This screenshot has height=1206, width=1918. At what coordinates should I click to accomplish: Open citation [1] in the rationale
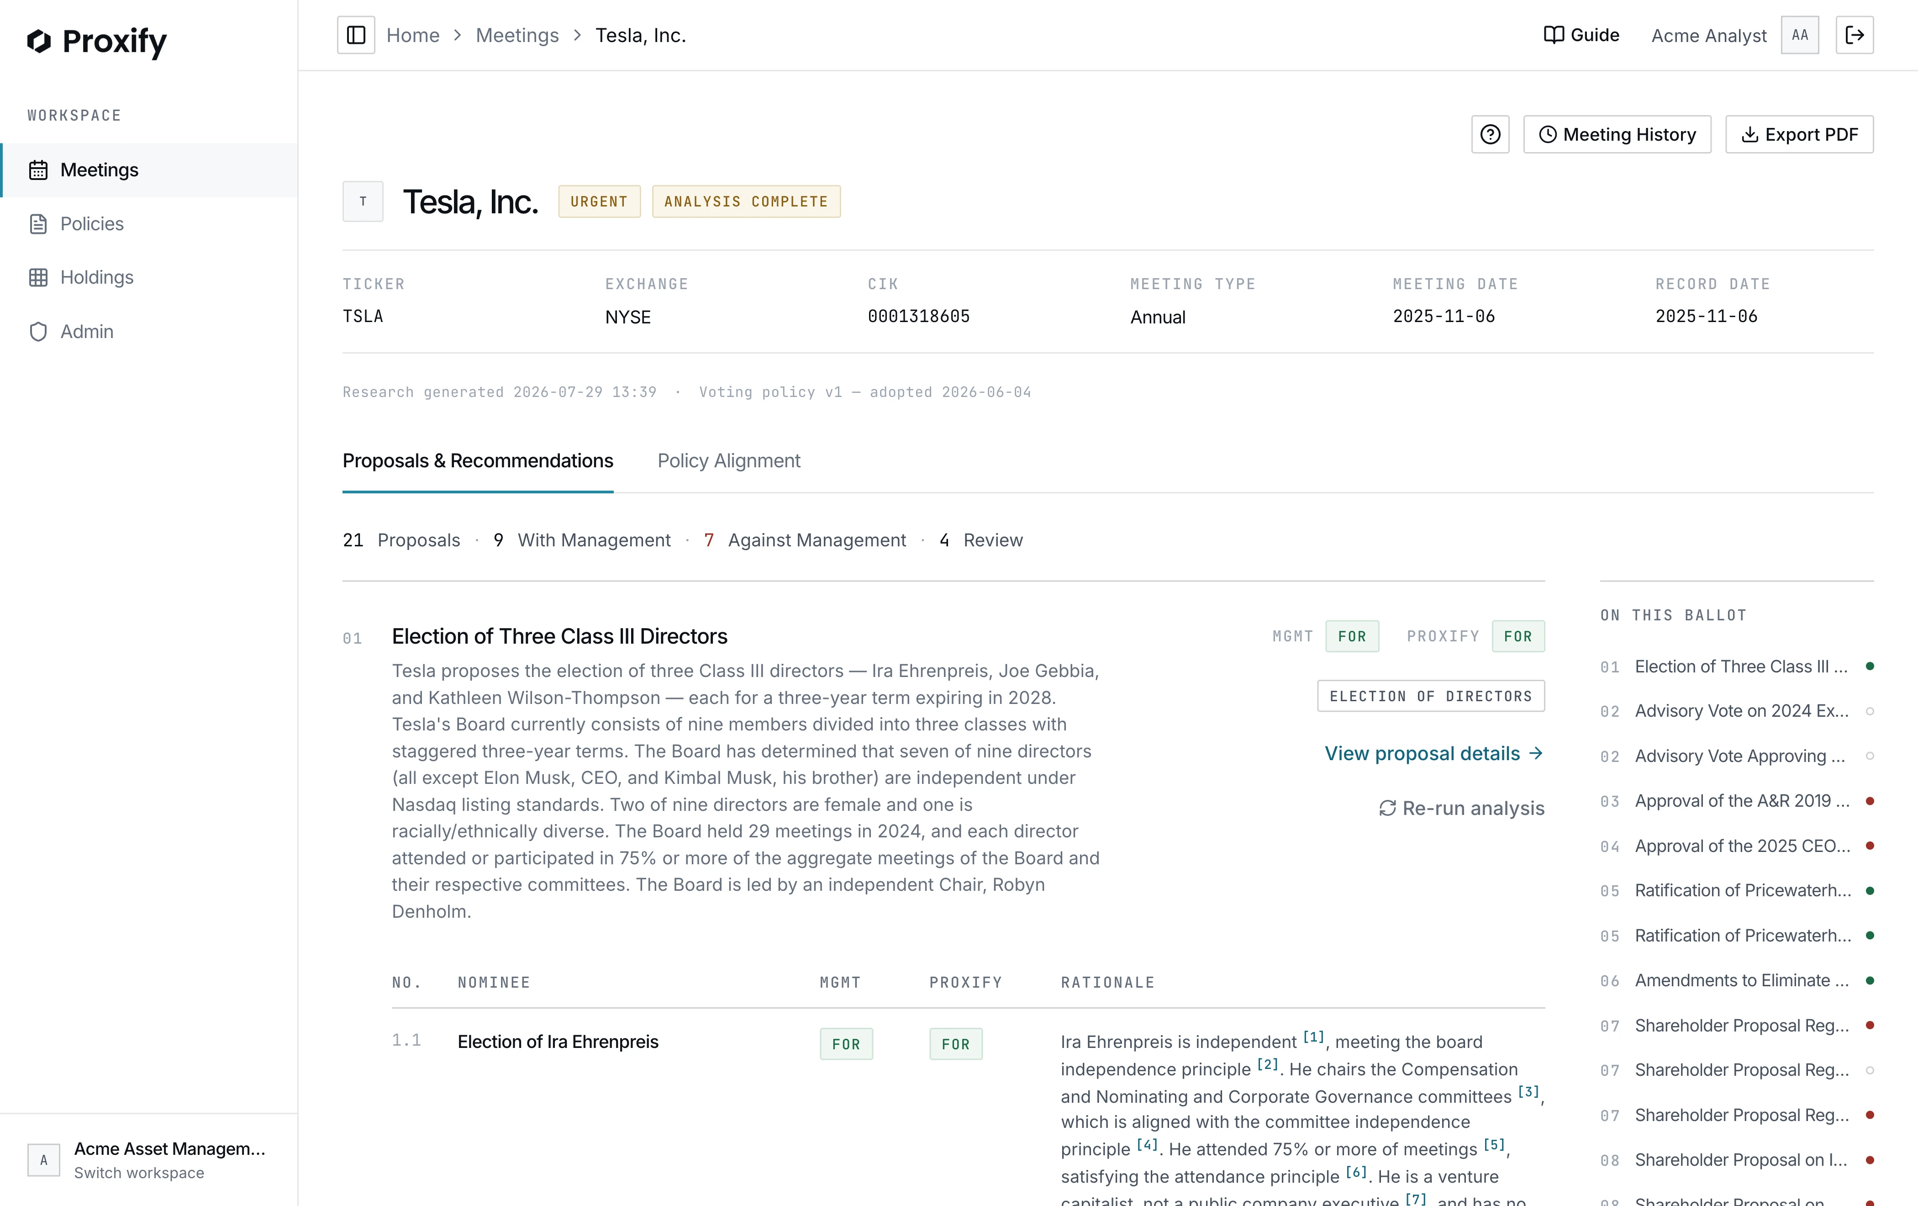(1313, 1037)
